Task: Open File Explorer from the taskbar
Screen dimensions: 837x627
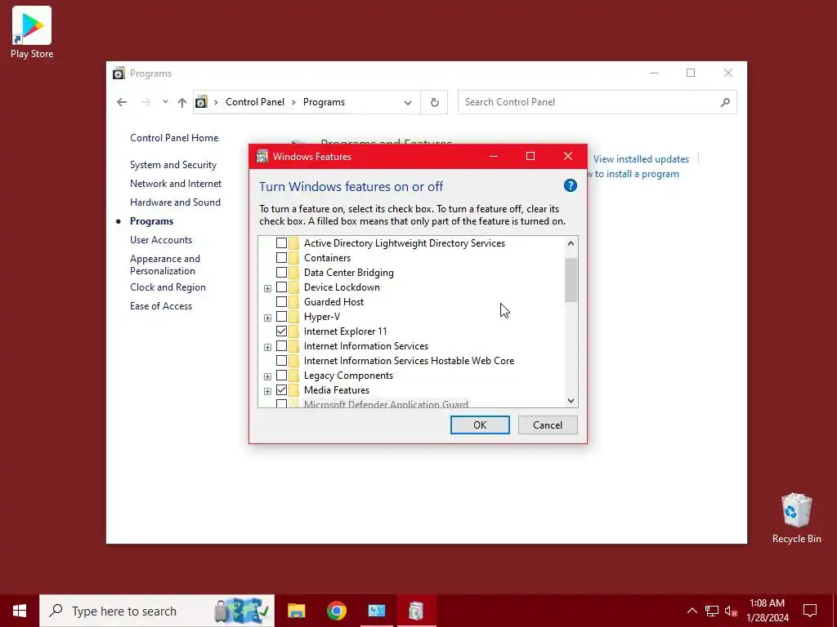Action: point(296,611)
